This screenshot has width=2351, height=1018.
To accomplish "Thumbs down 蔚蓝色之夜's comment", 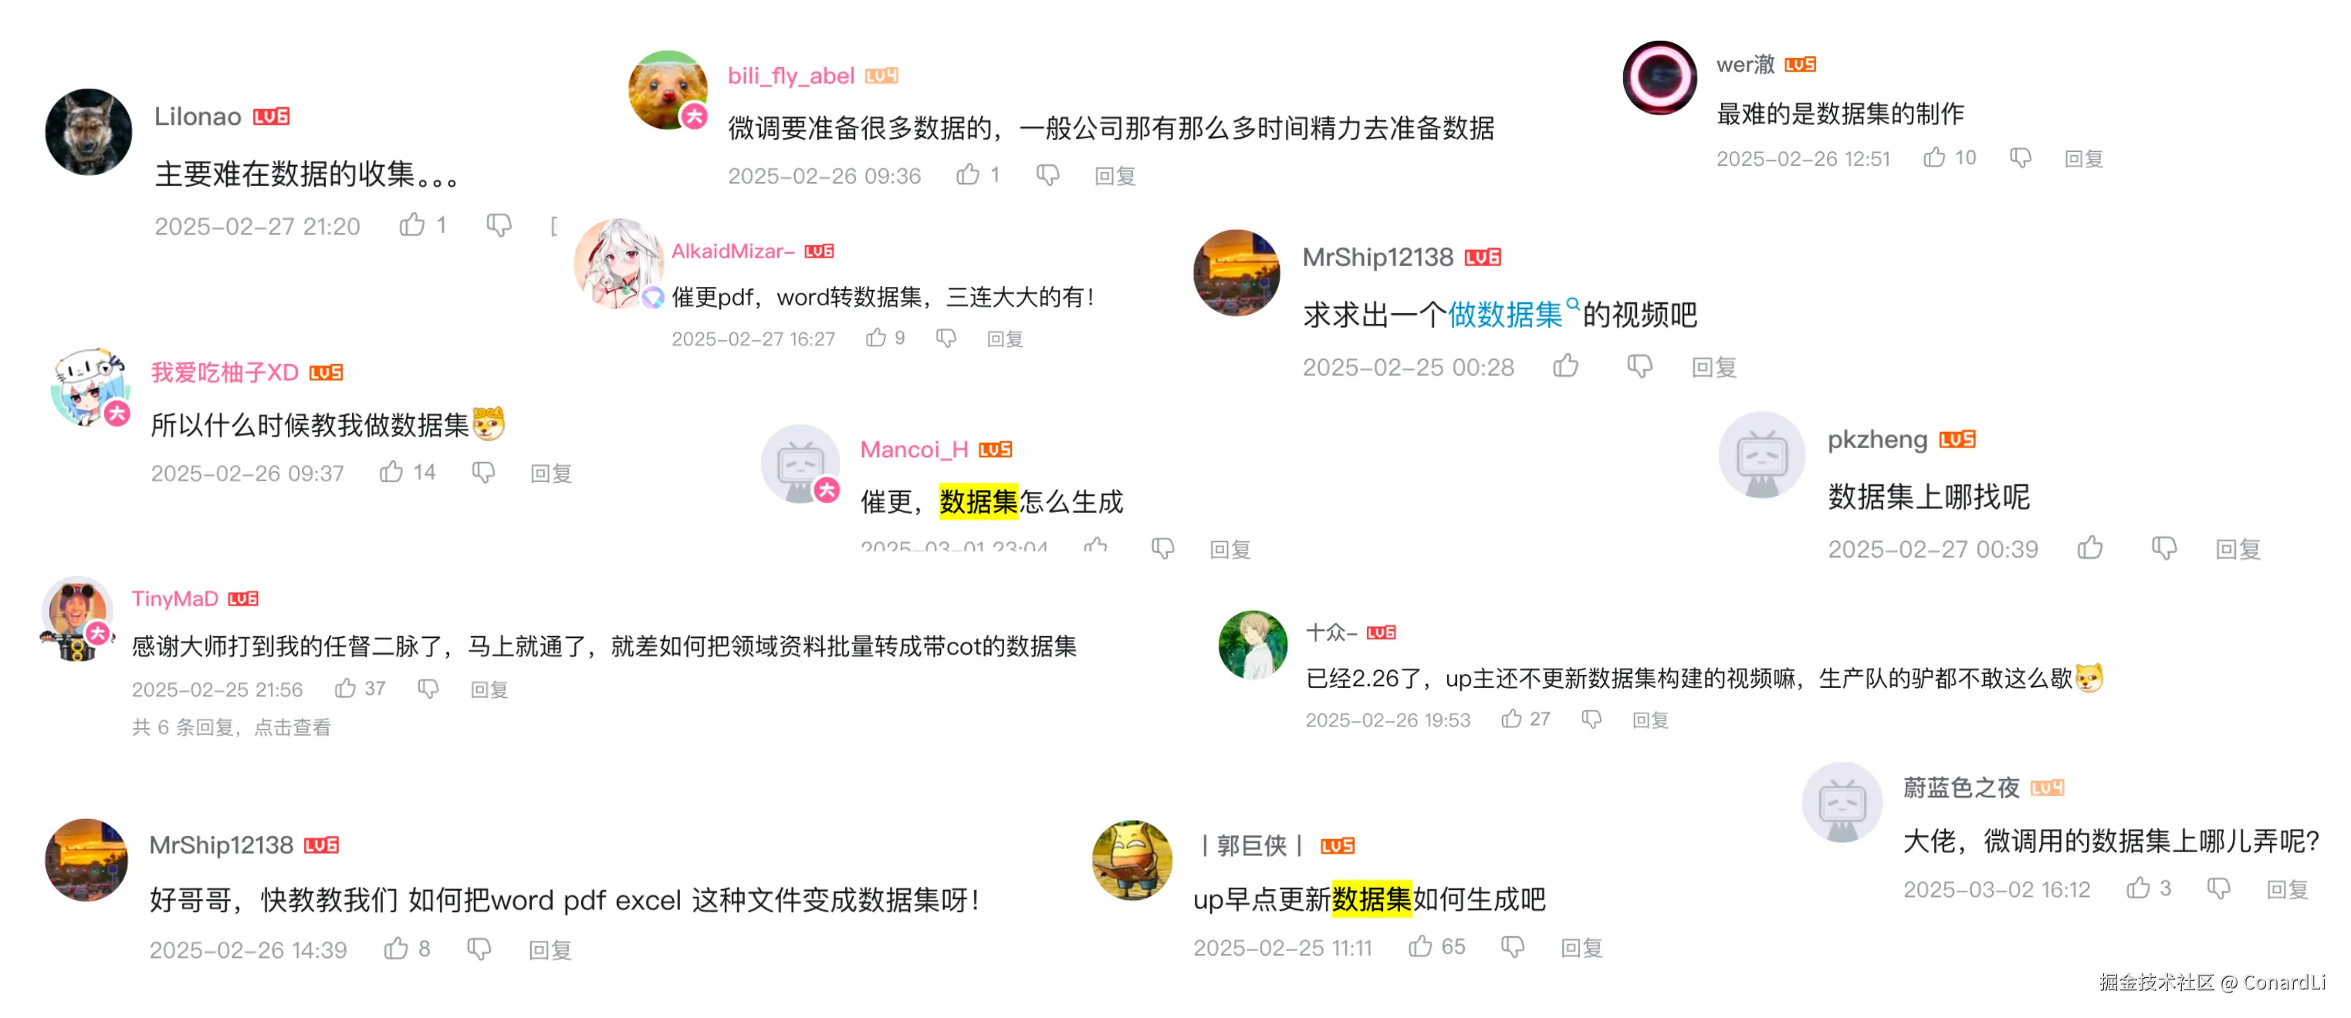I will coord(2219,888).
